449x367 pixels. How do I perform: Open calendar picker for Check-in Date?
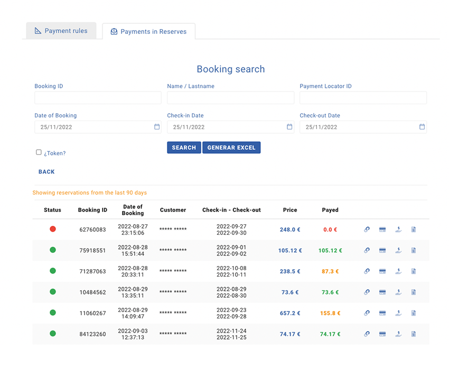coord(289,127)
